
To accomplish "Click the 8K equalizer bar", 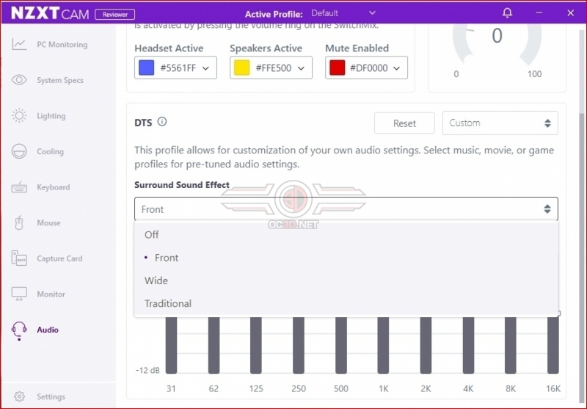I will [x=511, y=345].
